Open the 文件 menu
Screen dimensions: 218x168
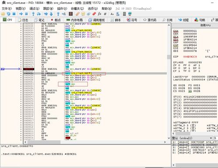coord(7,9)
